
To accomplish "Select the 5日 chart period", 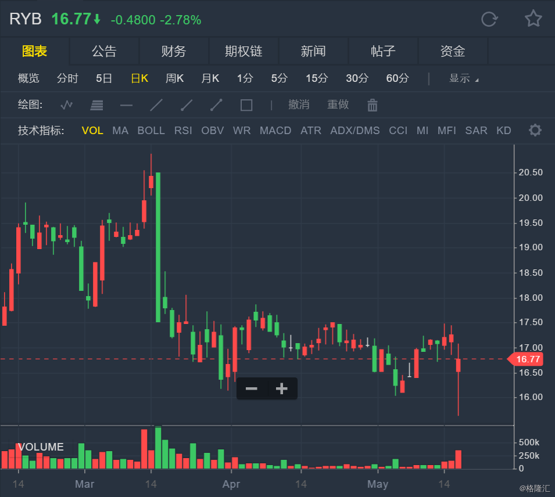I will (104, 78).
